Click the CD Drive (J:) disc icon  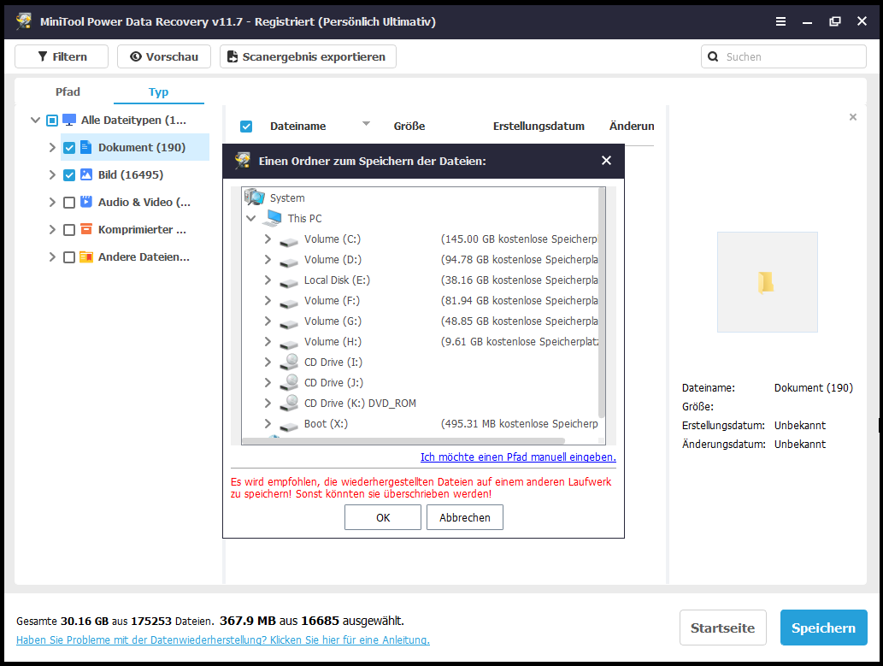[x=290, y=382]
